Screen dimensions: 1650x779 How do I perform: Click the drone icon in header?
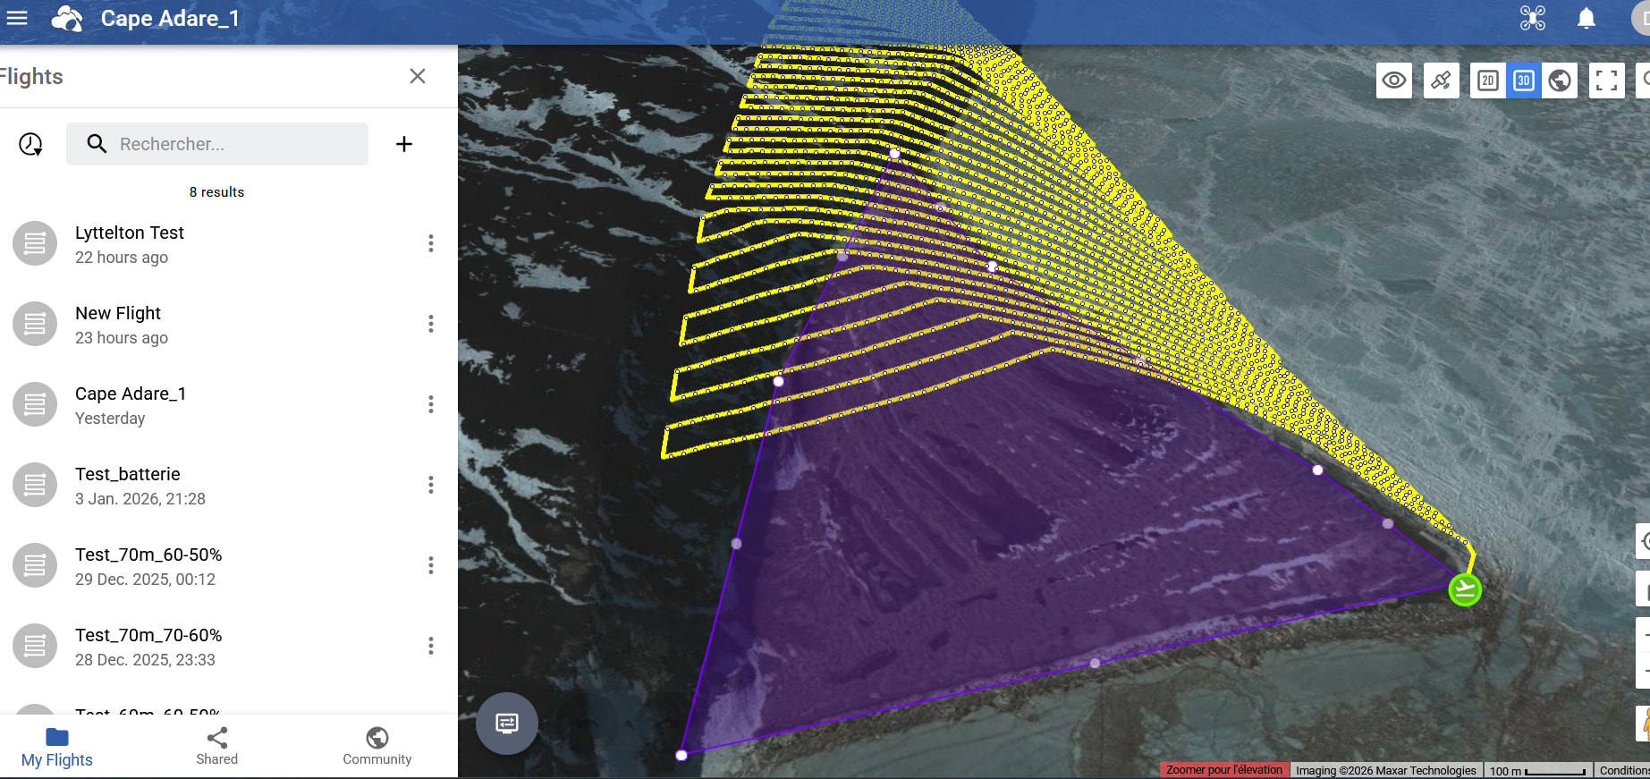(1532, 18)
